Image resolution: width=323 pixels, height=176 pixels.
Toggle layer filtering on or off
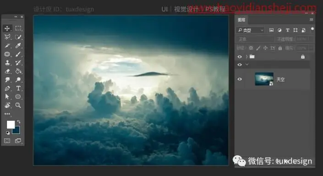312,29
